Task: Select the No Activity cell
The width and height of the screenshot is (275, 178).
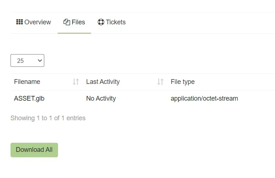Action: pyautogui.click(x=101, y=98)
